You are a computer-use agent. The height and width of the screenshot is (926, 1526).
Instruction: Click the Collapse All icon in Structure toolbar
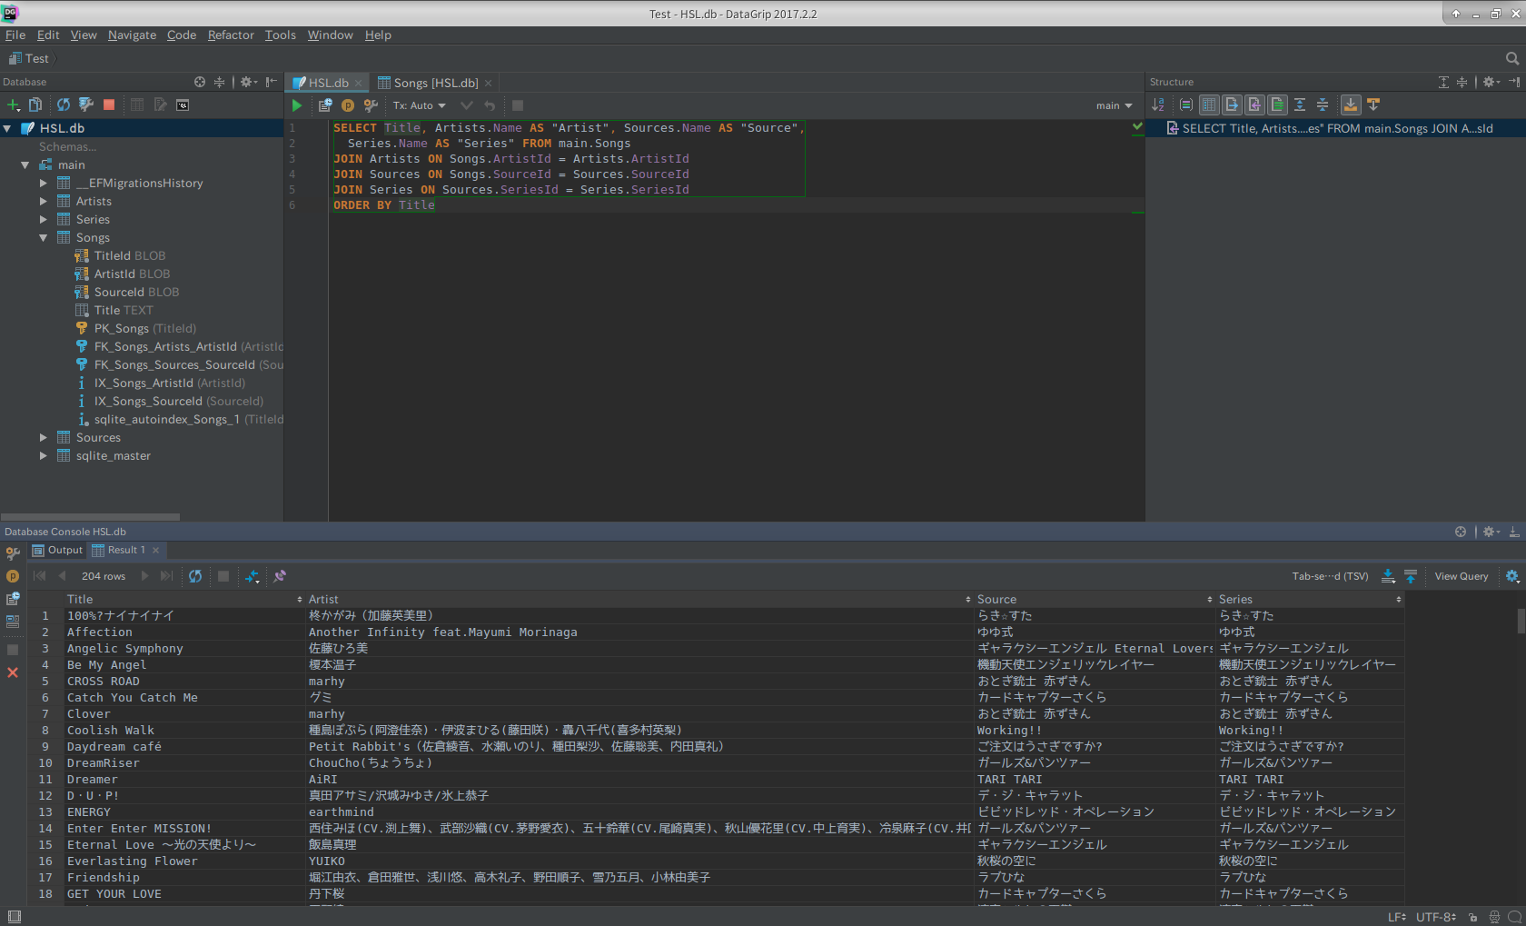point(1323,105)
